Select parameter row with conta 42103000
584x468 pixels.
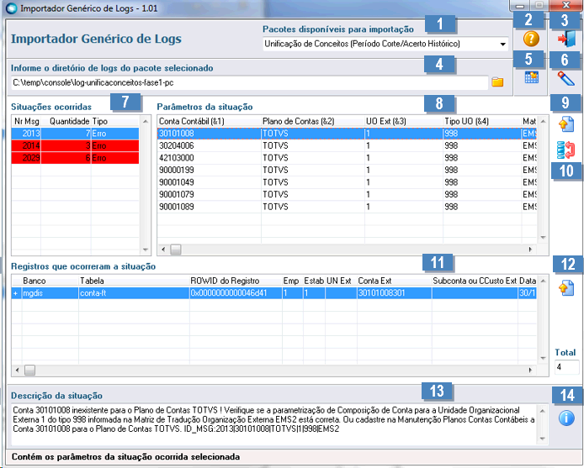347,158
